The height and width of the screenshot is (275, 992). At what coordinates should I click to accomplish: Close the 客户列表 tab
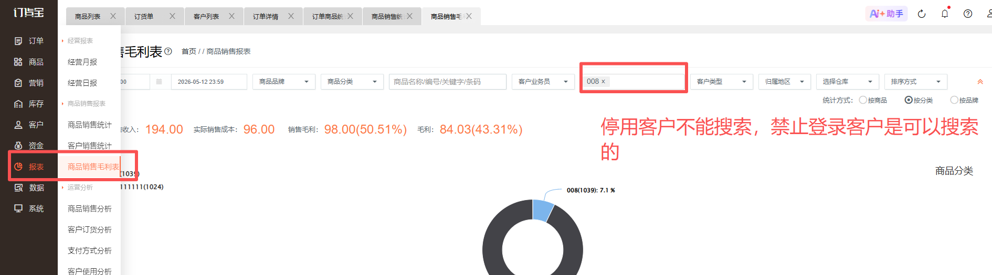tap(231, 16)
